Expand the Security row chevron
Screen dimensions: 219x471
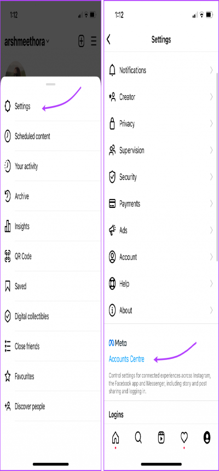(211, 177)
